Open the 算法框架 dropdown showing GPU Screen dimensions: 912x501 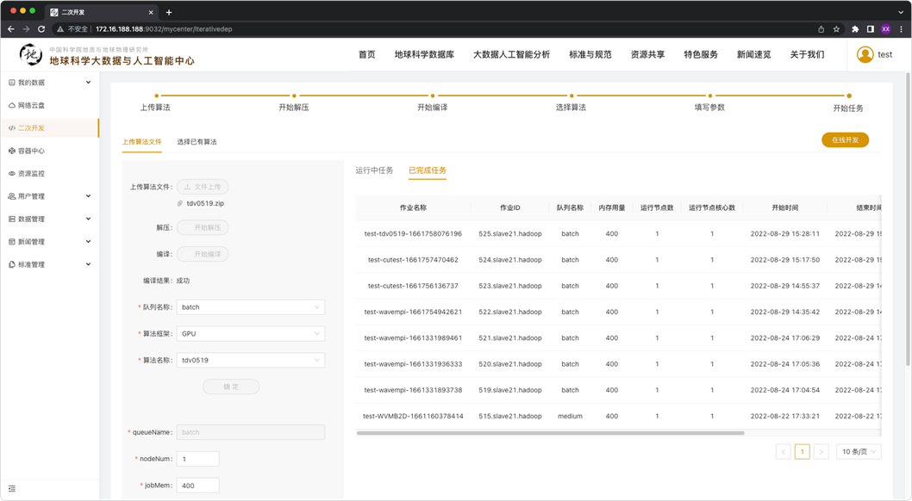pos(250,334)
